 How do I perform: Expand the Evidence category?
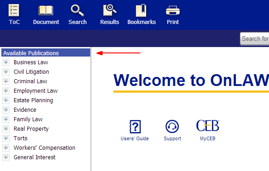point(6,110)
